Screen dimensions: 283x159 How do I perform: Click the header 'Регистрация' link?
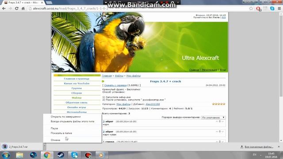209,70
